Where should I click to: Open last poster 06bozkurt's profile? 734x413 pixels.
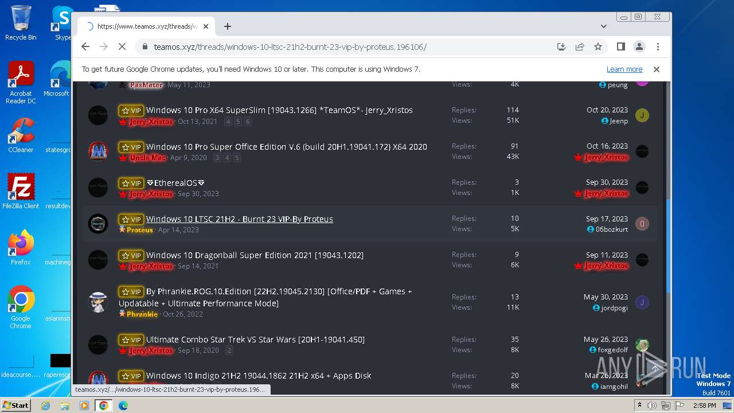[612, 229]
